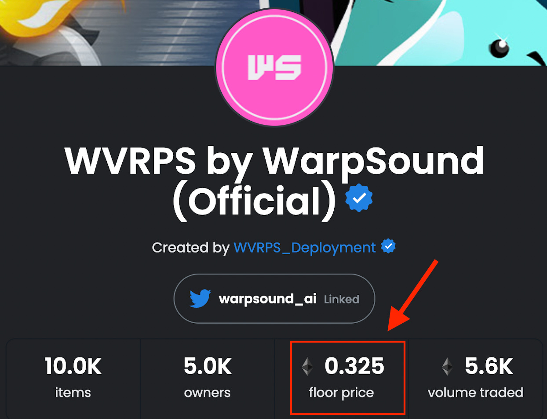Click the Created by text
Image resolution: width=547 pixels, height=419 pixels.
pyautogui.click(x=191, y=248)
